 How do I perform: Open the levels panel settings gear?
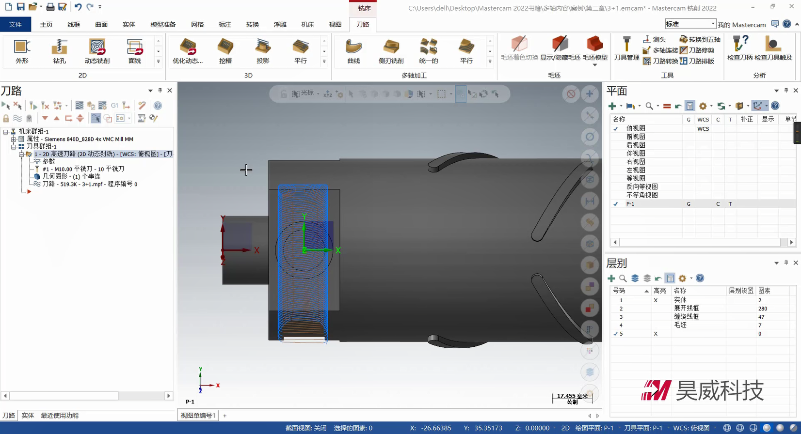click(683, 279)
